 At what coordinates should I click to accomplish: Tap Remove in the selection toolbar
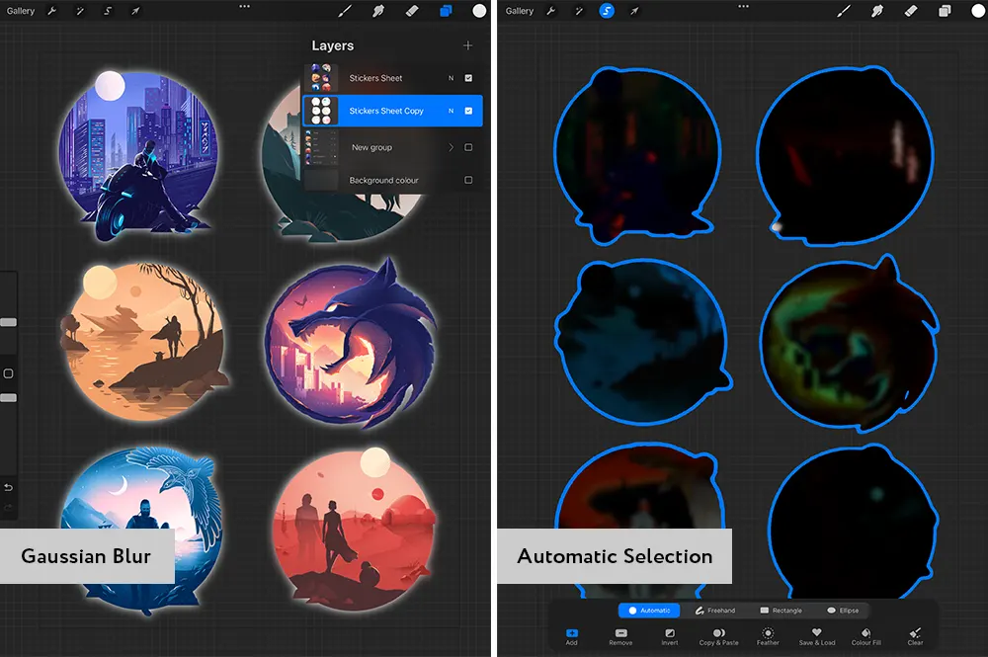[x=620, y=637]
